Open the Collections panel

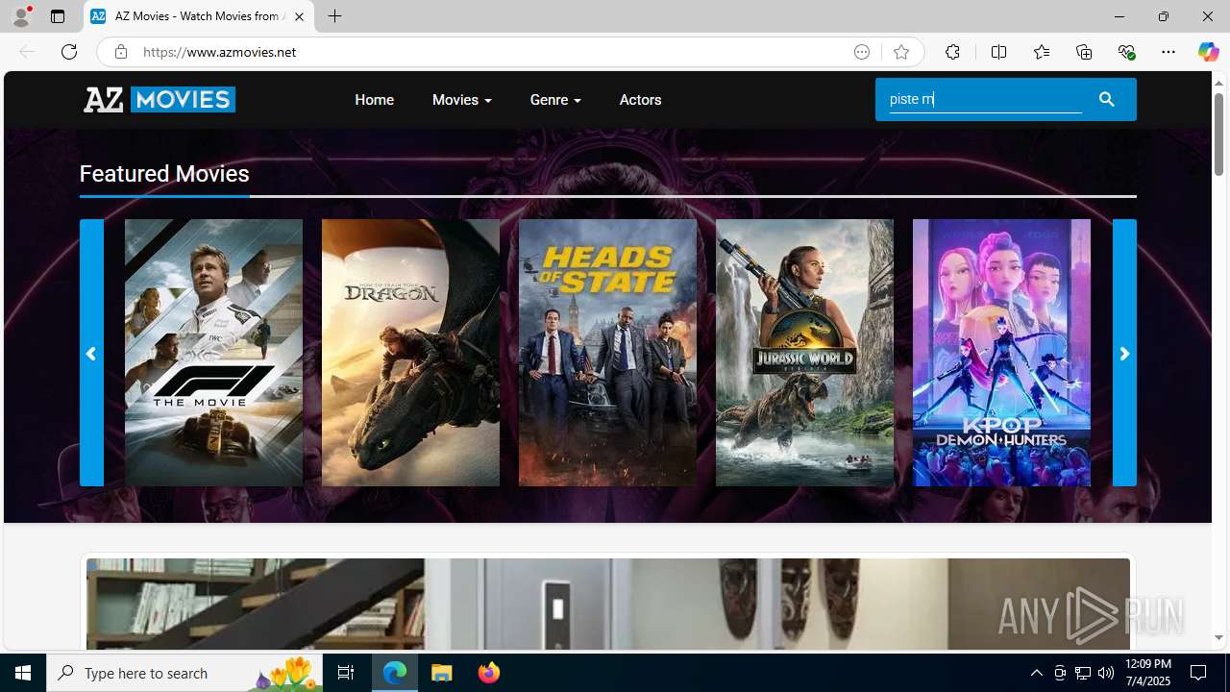[x=1084, y=52]
